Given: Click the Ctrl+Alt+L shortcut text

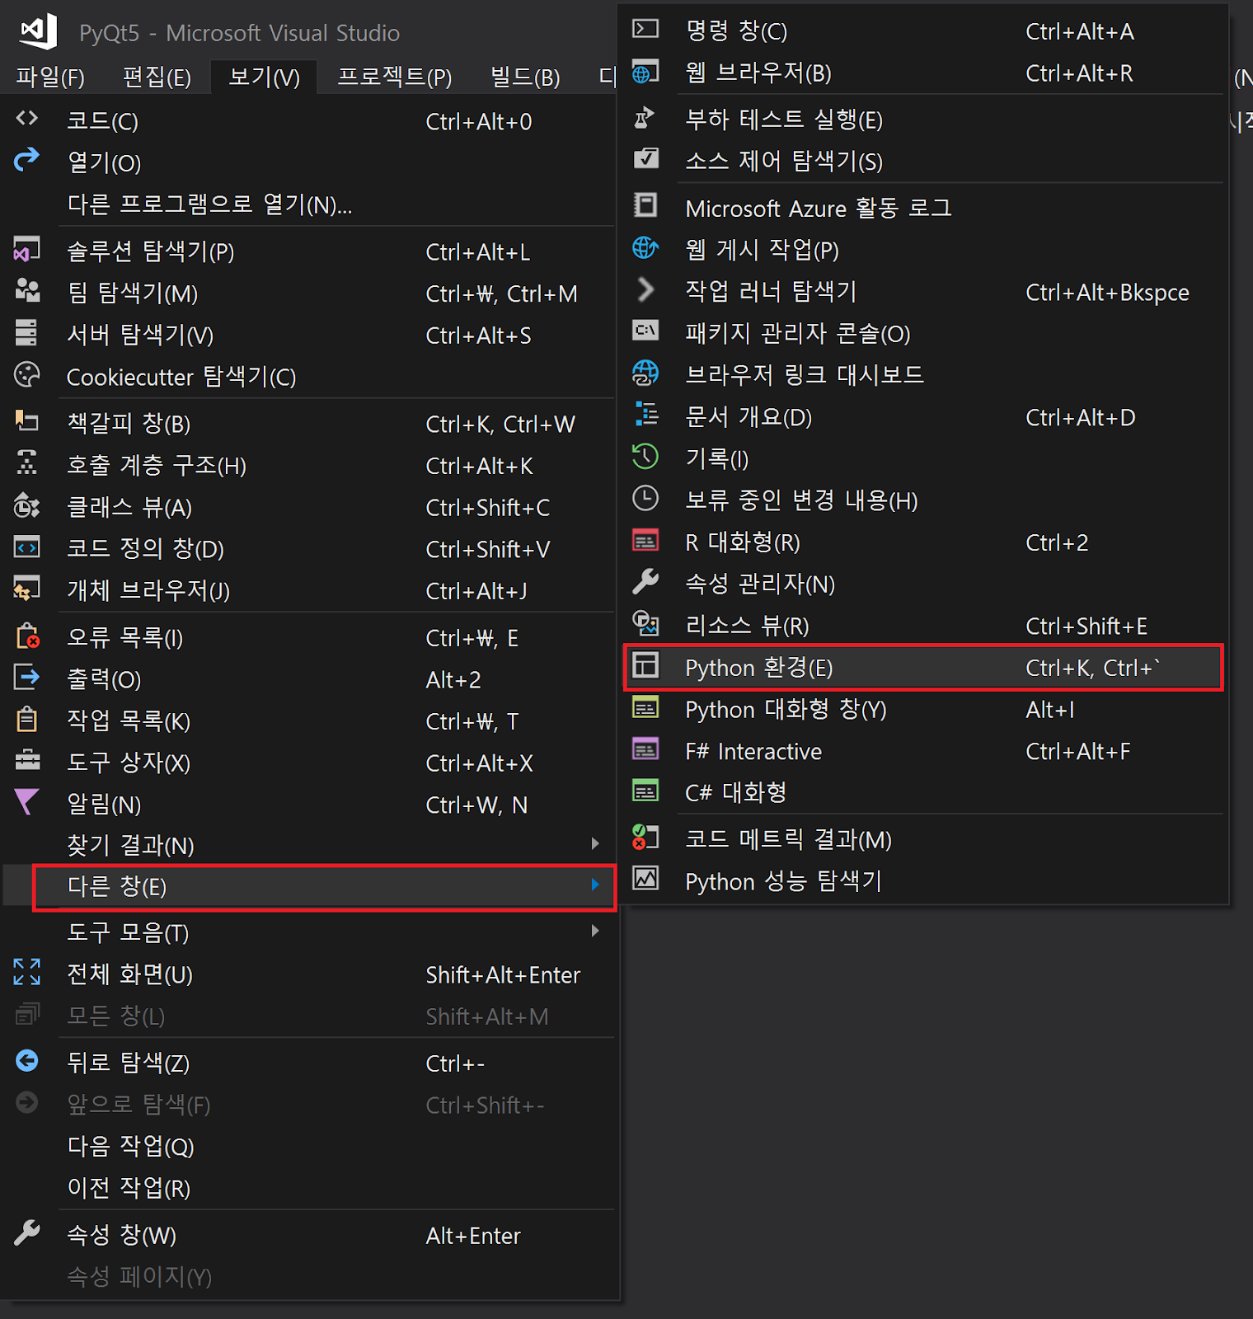Looking at the screenshot, I should click(x=478, y=252).
